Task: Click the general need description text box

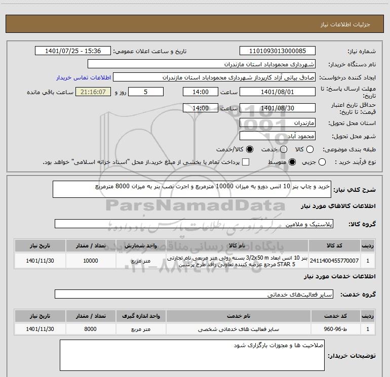Action: 192,189
